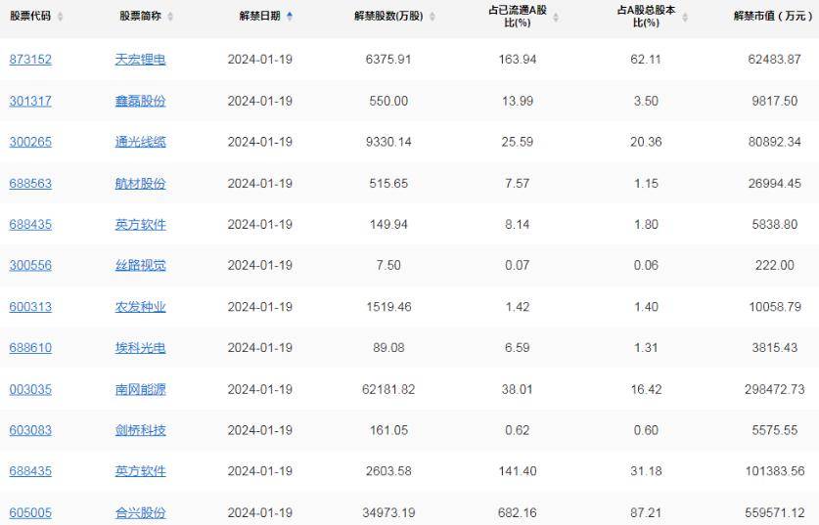Viewport: 819px width, 525px height.
Task: Click the 合兴股份 stock name
Action: pos(140,512)
